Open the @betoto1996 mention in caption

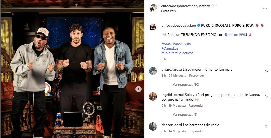click(235, 35)
